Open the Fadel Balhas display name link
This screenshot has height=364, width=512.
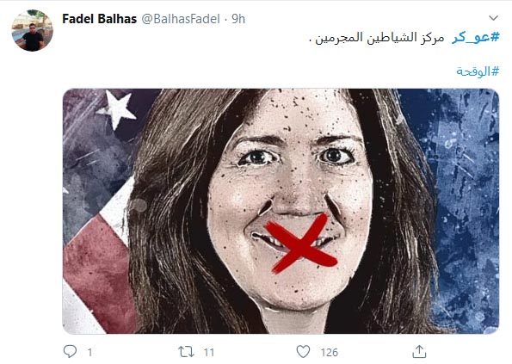click(x=100, y=19)
